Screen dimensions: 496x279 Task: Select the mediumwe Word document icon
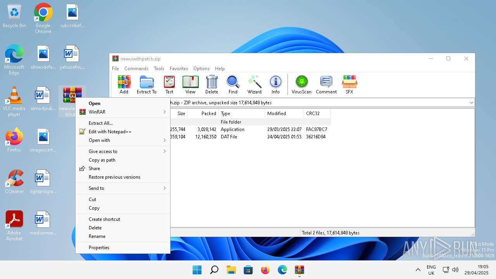pyautogui.click(x=43, y=223)
